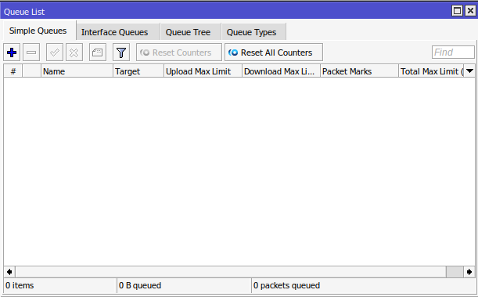This screenshot has width=478, height=297.
Task: Click the Reset All Counters button
Action: click(x=274, y=53)
